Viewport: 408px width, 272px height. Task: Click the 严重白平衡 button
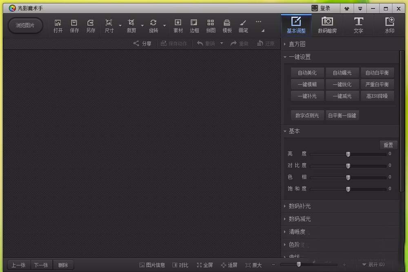tap(377, 84)
